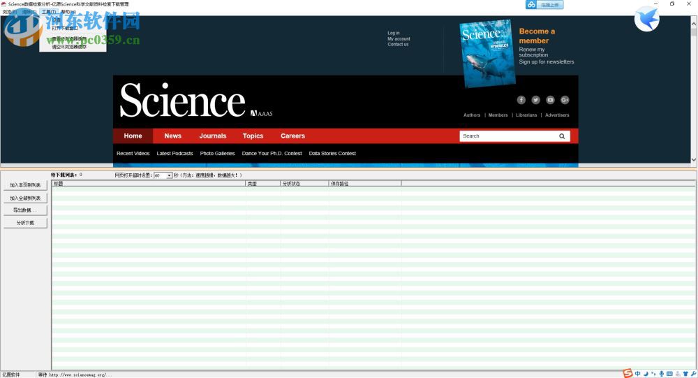Click the 分析状态 column header
698x378 pixels.
coord(304,184)
